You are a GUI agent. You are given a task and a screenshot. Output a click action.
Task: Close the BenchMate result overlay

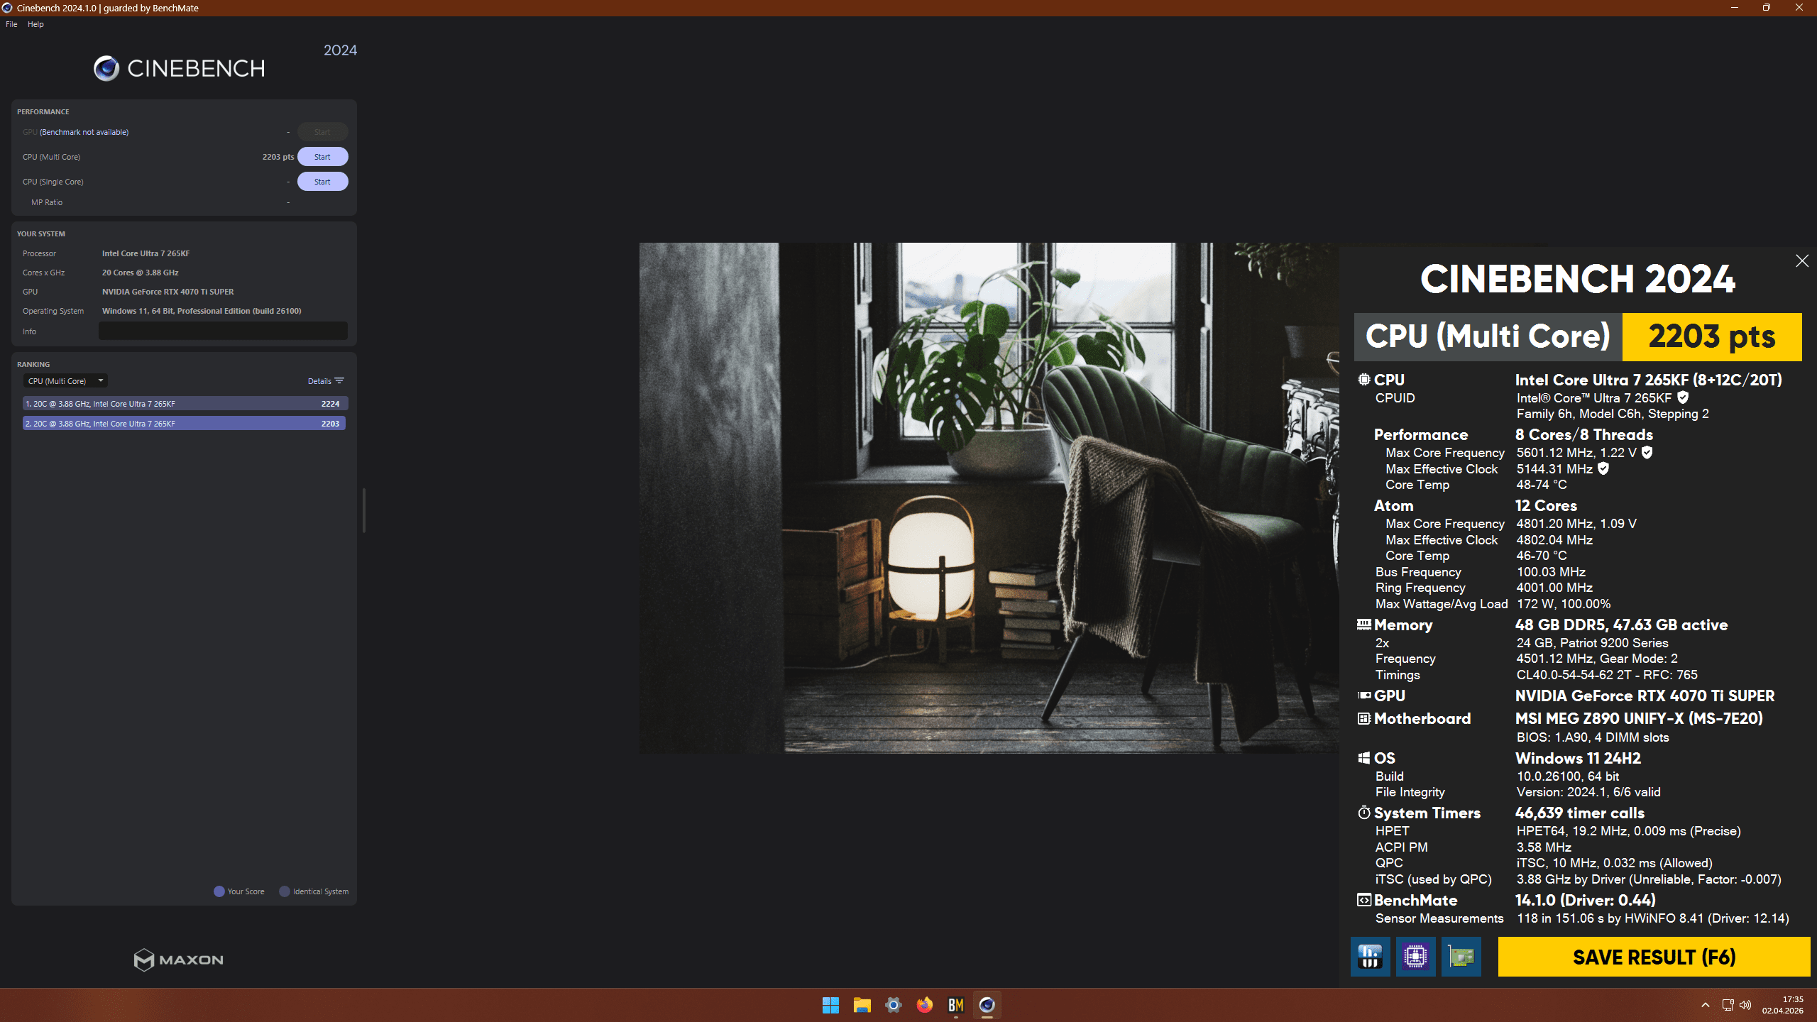coord(1801,261)
